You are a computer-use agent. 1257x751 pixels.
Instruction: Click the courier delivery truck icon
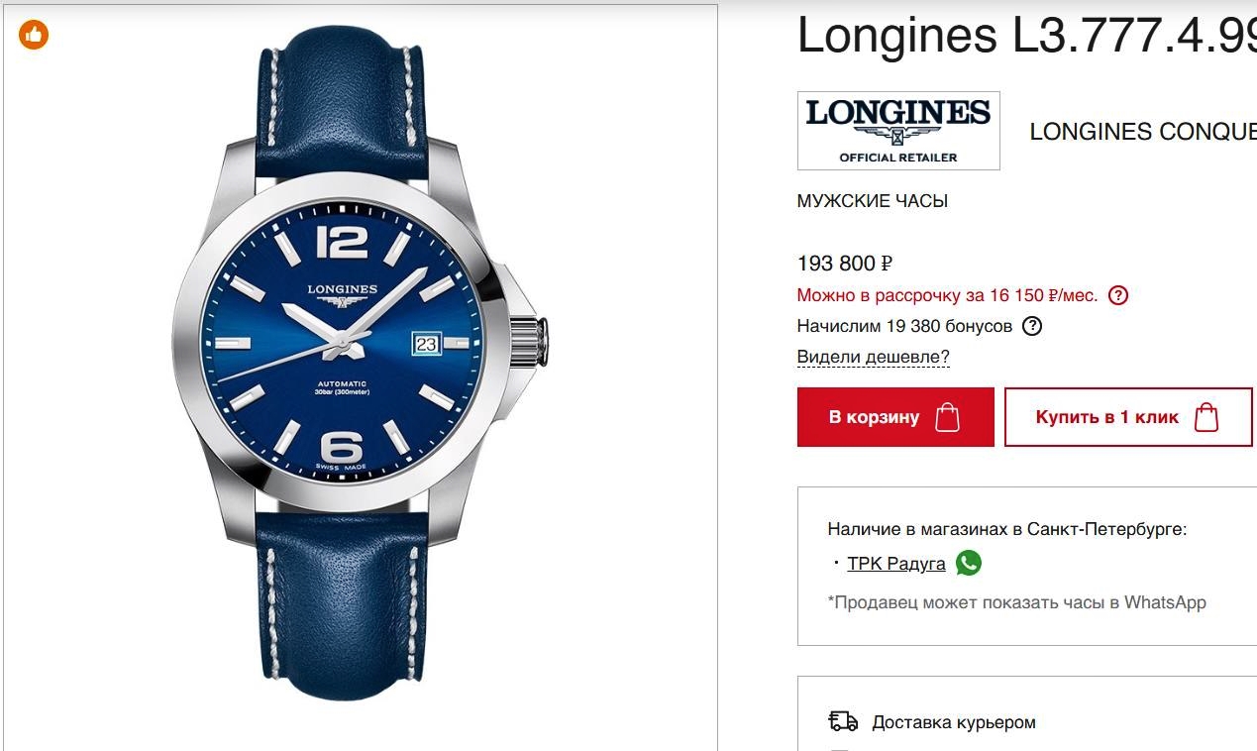pyautogui.click(x=843, y=721)
